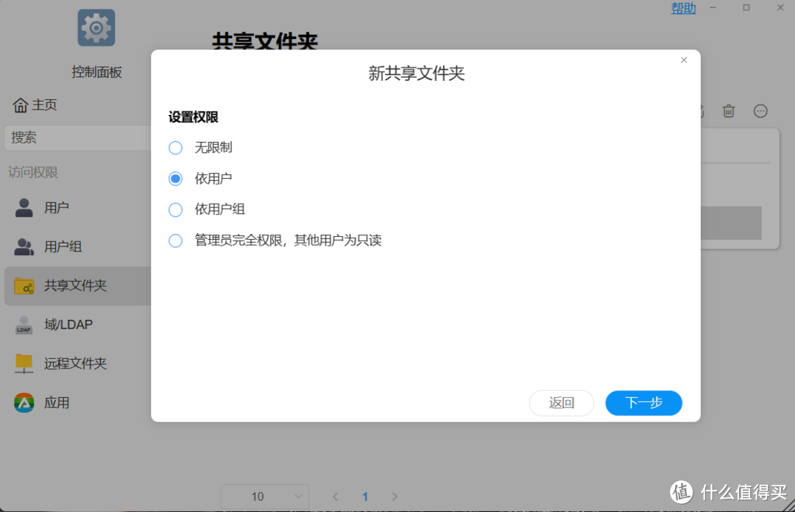795x512 pixels.
Task: Open the 远程文件夹 sidebar menu item
Action: coord(77,364)
